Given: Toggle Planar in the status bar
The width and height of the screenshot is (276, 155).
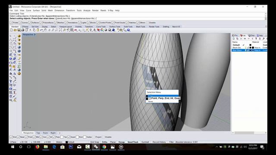Looking at the screenshot, I should pyautogui.click(x=113, y=142).
